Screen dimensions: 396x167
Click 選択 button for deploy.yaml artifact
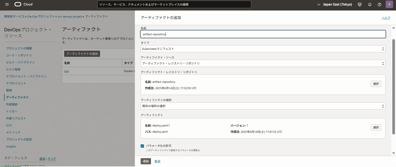tap(376, 127)
